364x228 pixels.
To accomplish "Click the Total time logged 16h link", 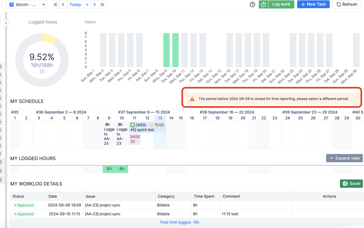I will click(179, 222).
